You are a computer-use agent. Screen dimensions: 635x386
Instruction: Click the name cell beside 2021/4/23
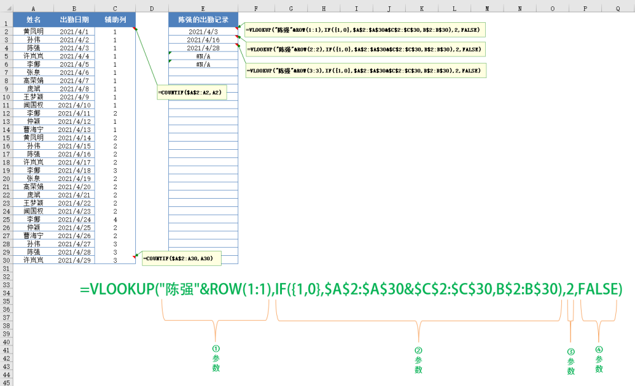[33, 211]
